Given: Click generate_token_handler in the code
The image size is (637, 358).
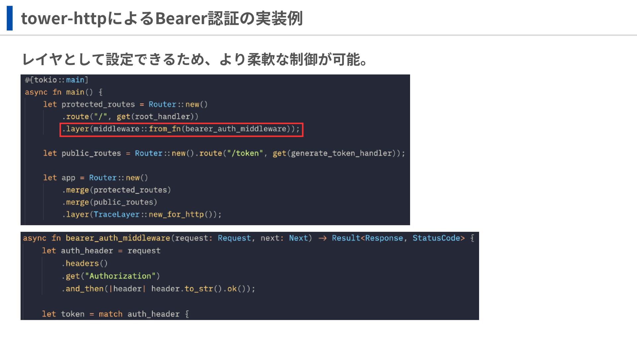Looking at the screenshot, I should (x=341, y=153).
